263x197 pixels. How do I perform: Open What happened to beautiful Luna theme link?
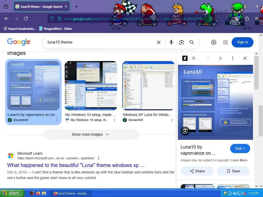tap(76, 165)
